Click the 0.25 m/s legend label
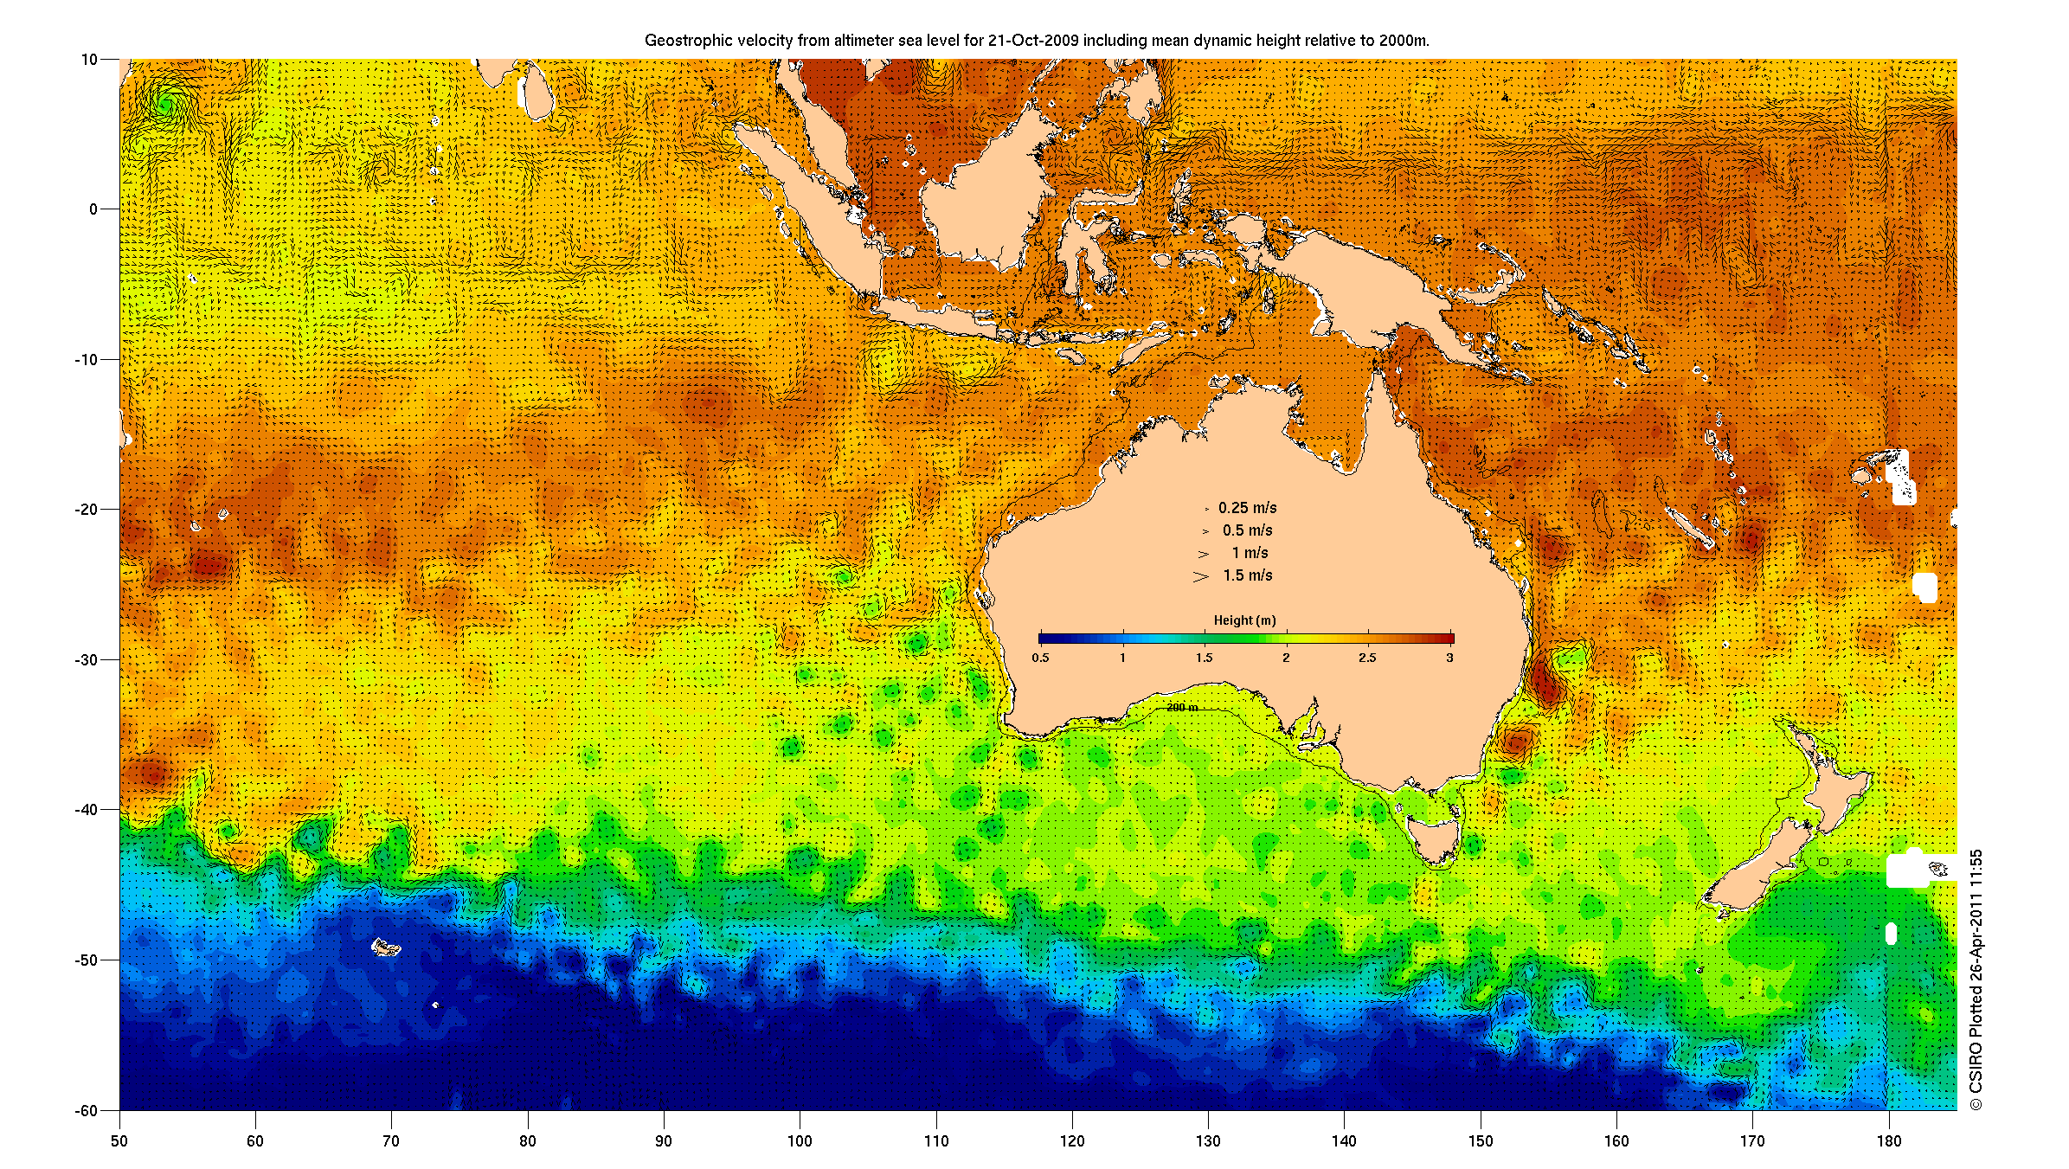2069x1169 pixels. pyautogui.click(x=1247, y=508)
